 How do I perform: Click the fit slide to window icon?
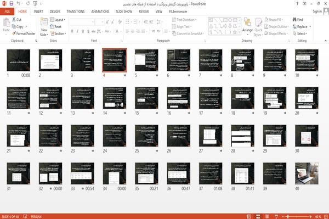tap(326, 216)
